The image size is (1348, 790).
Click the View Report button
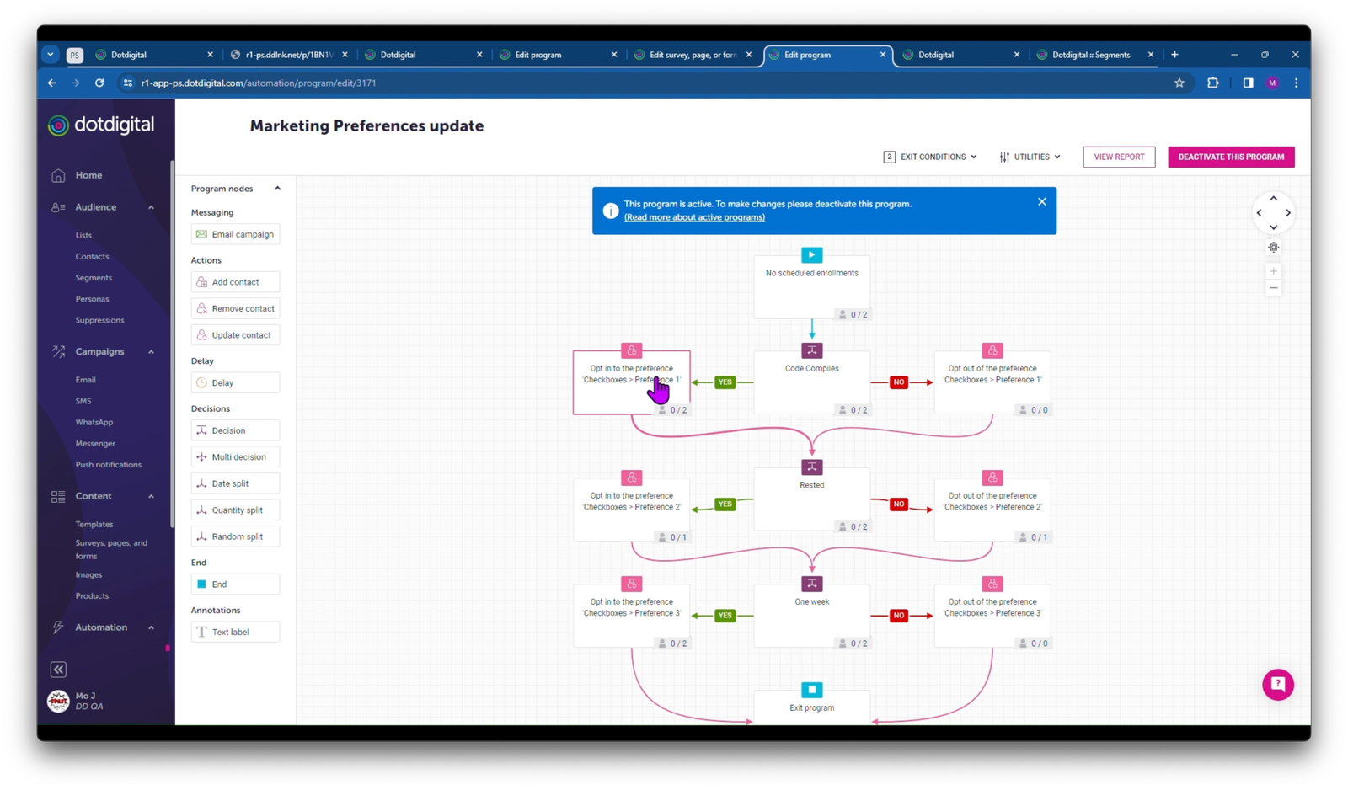(x=1118, y=157)
